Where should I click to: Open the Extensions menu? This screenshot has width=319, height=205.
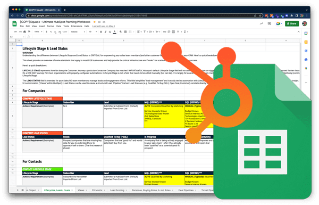click(77, 26)
